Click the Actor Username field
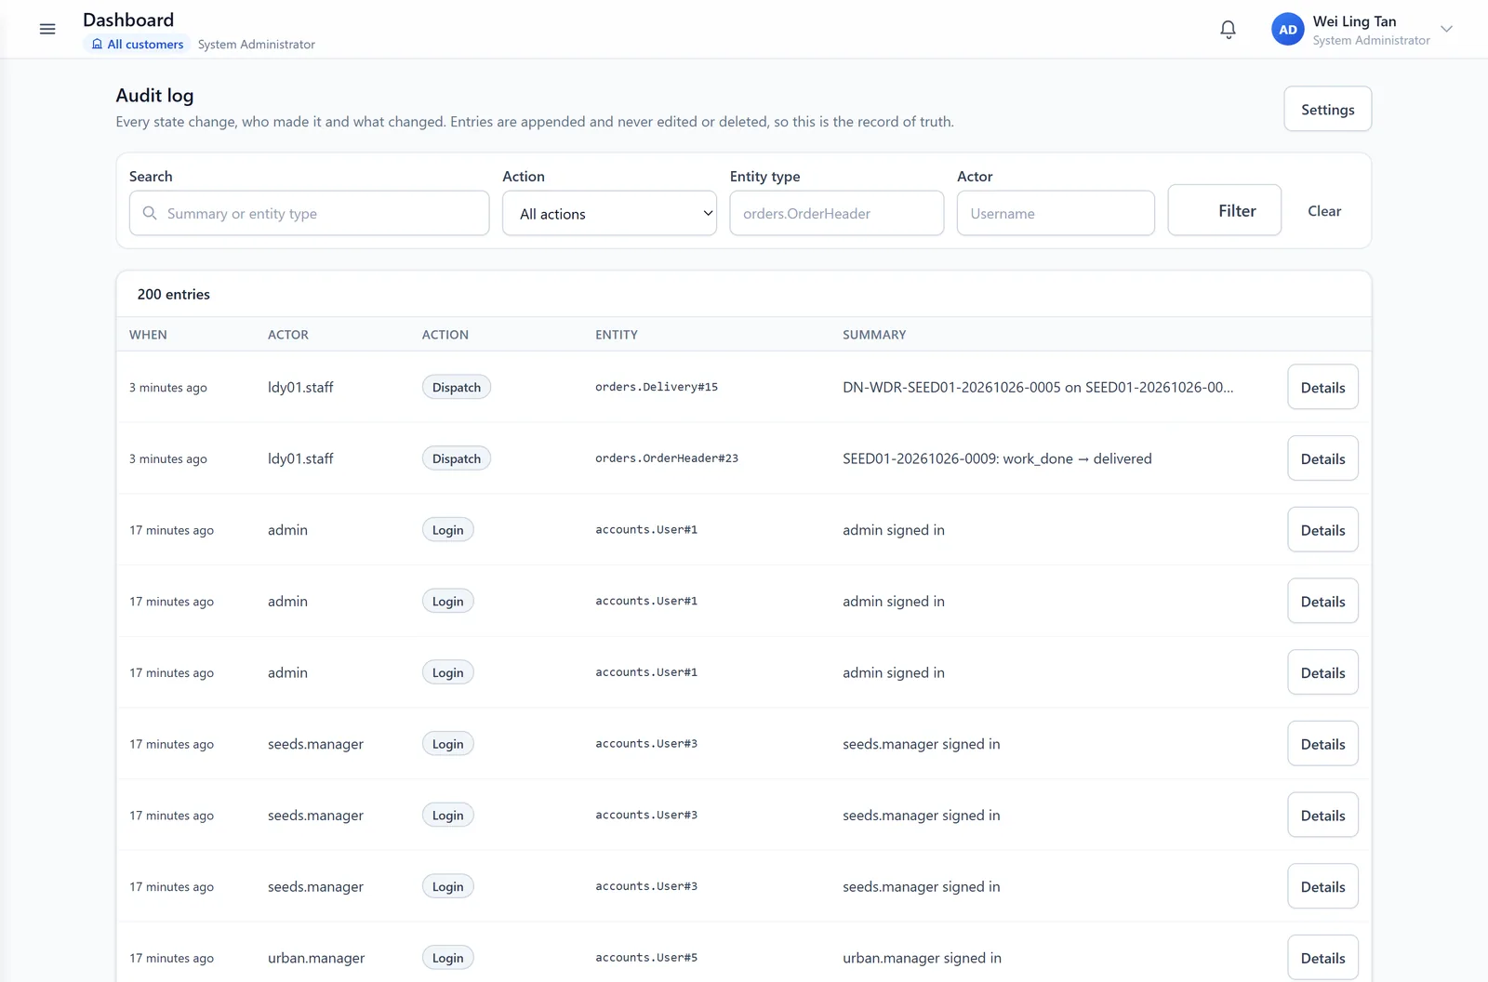Screen dimensions: 1488x982 pos(1056,213)
